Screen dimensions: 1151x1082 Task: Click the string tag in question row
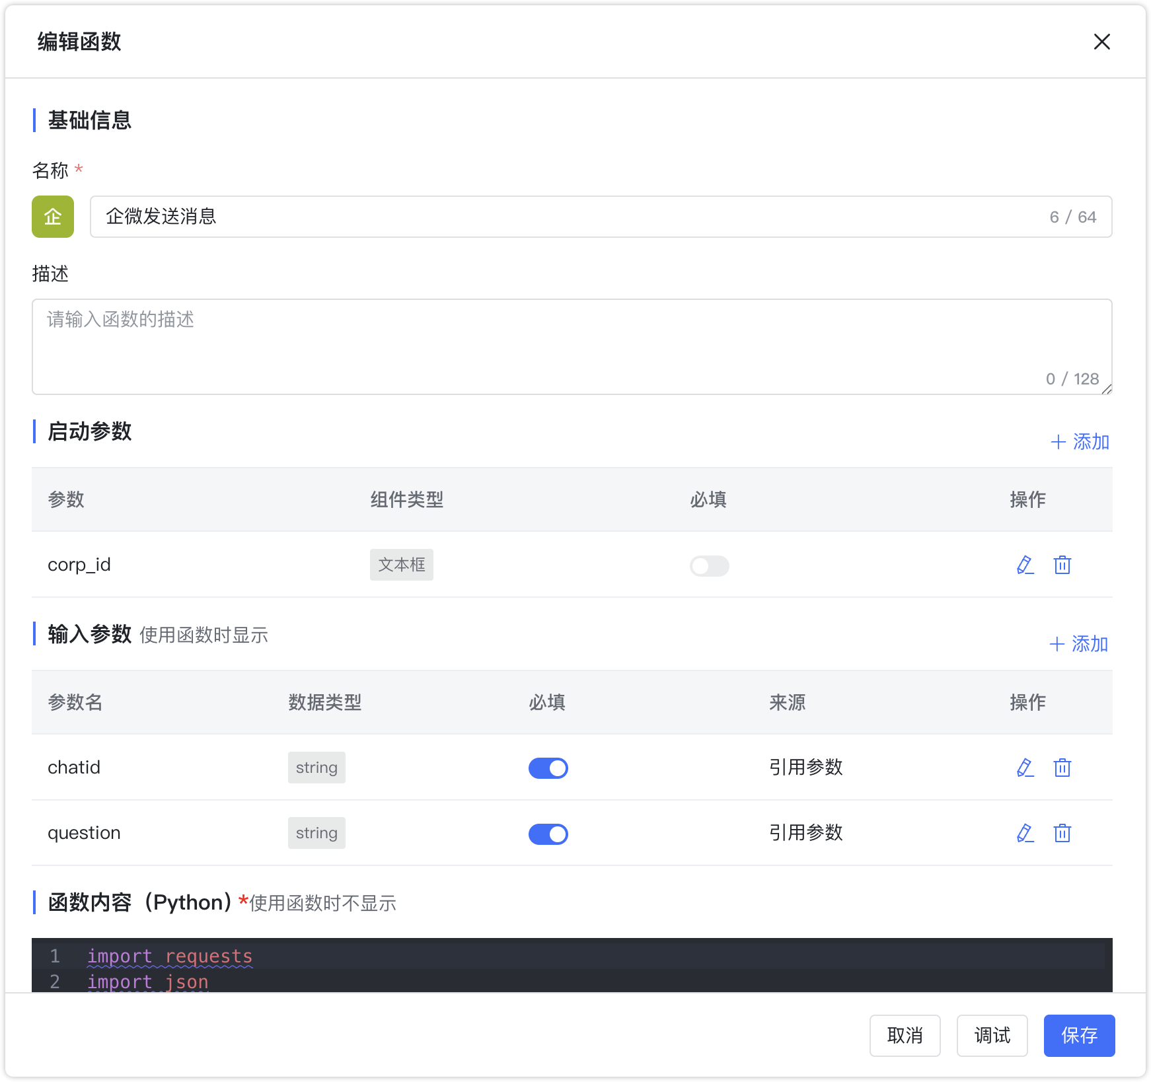pos(316,833)
